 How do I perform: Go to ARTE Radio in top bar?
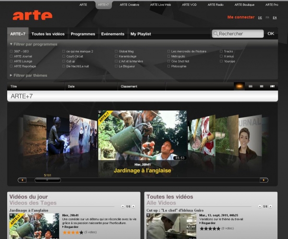pos(216,5)
